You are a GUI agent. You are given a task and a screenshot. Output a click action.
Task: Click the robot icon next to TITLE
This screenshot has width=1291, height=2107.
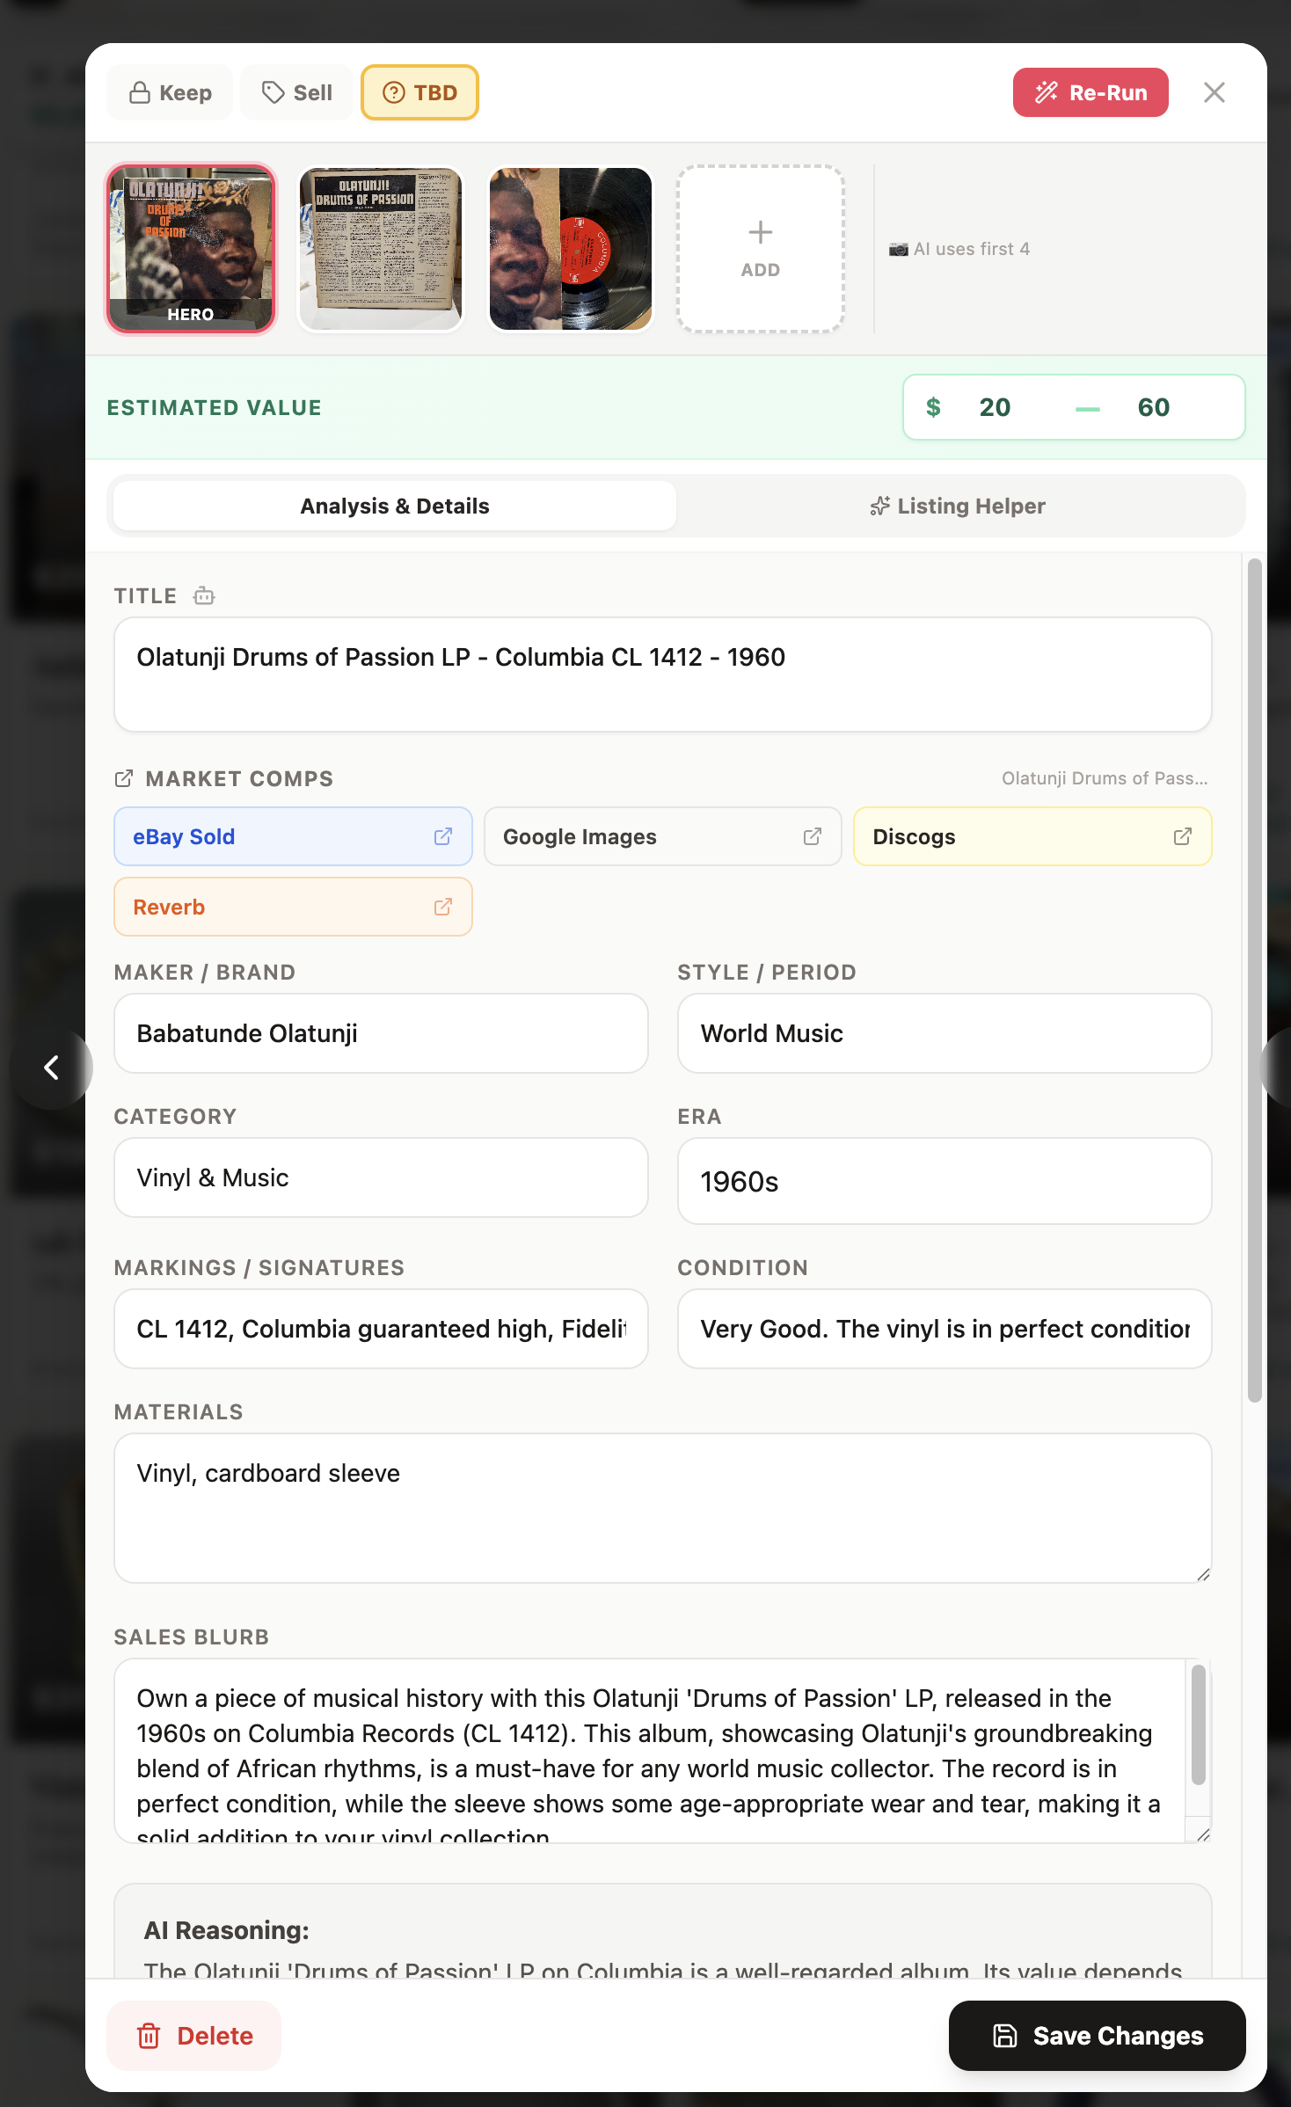(x=204, y=596)
